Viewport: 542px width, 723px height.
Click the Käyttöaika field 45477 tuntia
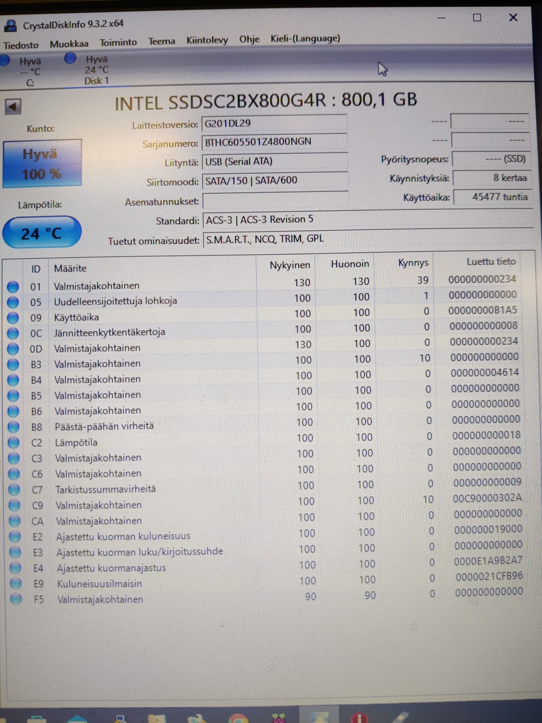[492, 197]
